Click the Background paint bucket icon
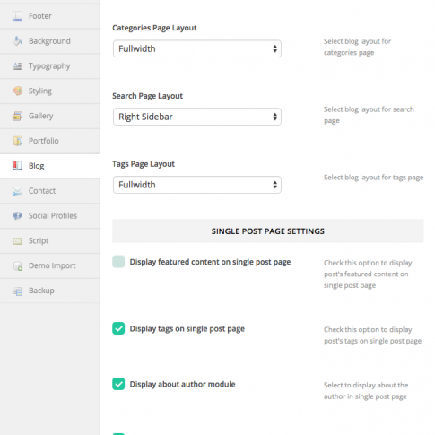The image size is (435, 435). tap(17, 41)
